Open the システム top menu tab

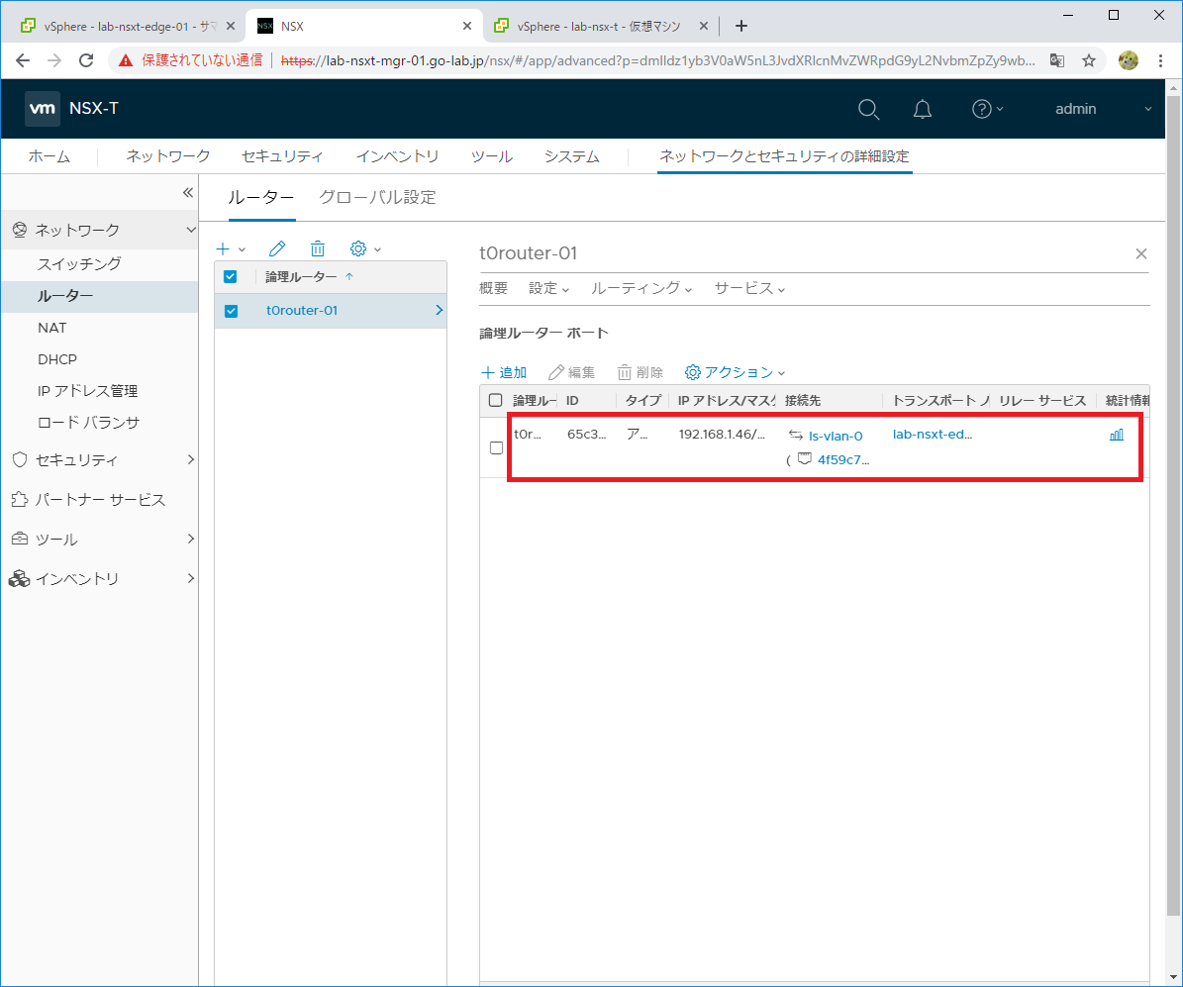572,157
